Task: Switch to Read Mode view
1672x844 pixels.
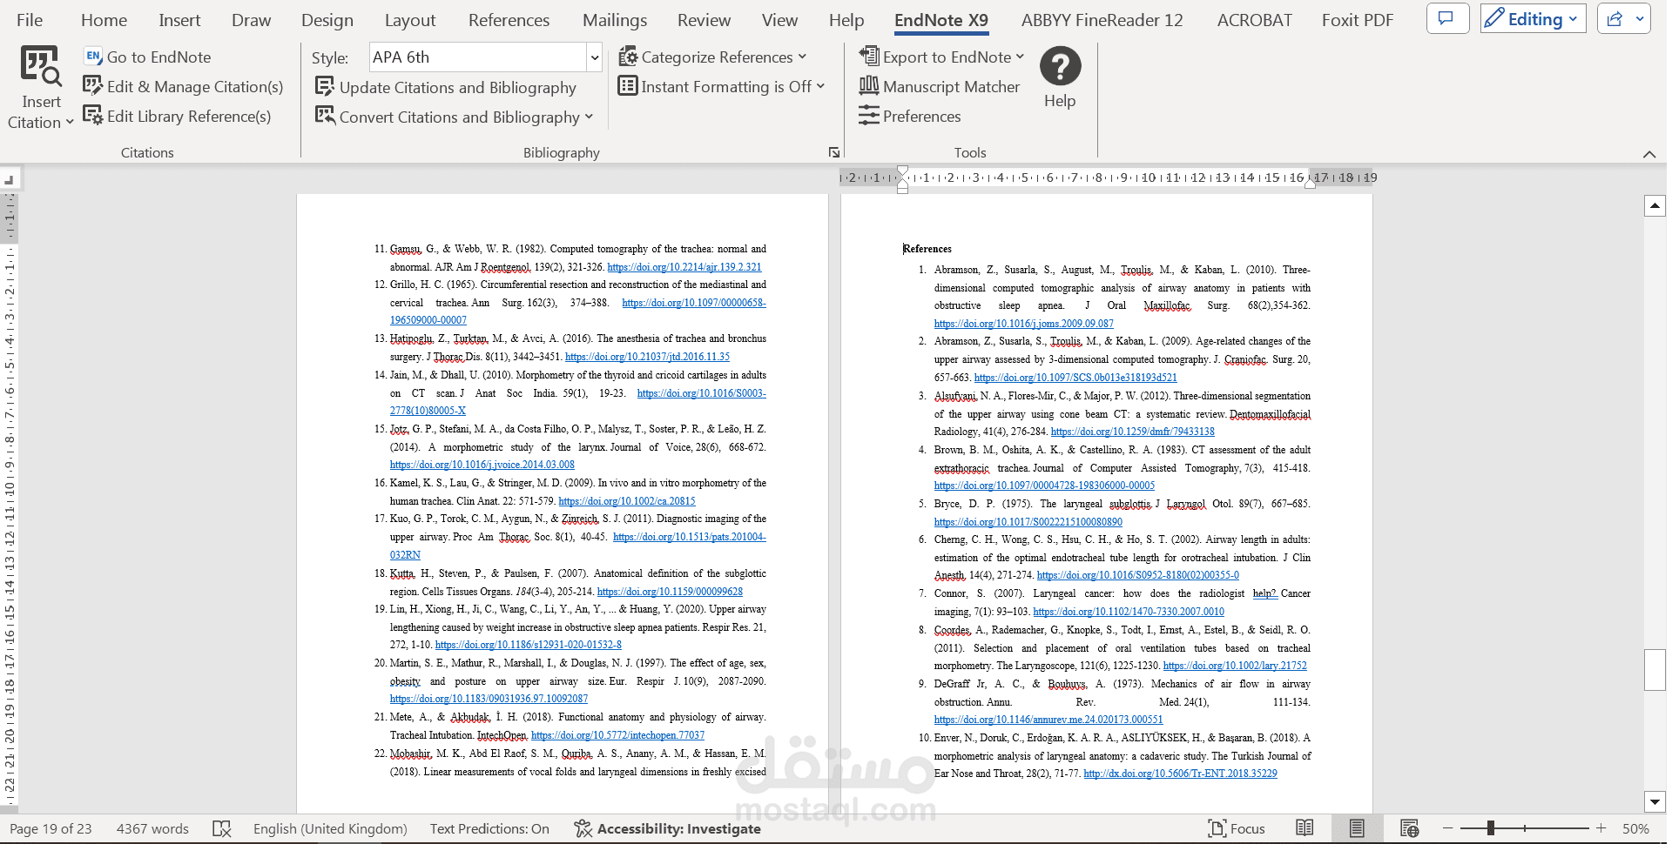Action: coord(1305,828)
